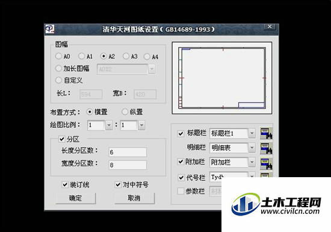This screenshot has width=331, height=232.
Task: Click the browse icon beside 明细表 dropdown
Action: (x=266, y=148)
